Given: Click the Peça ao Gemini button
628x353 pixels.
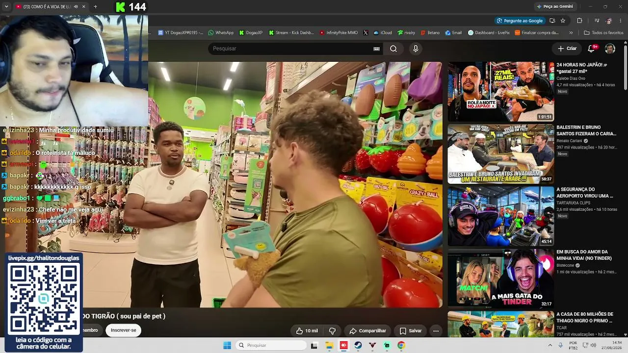Looking at the screenshot, I should (x=555, y=6).
